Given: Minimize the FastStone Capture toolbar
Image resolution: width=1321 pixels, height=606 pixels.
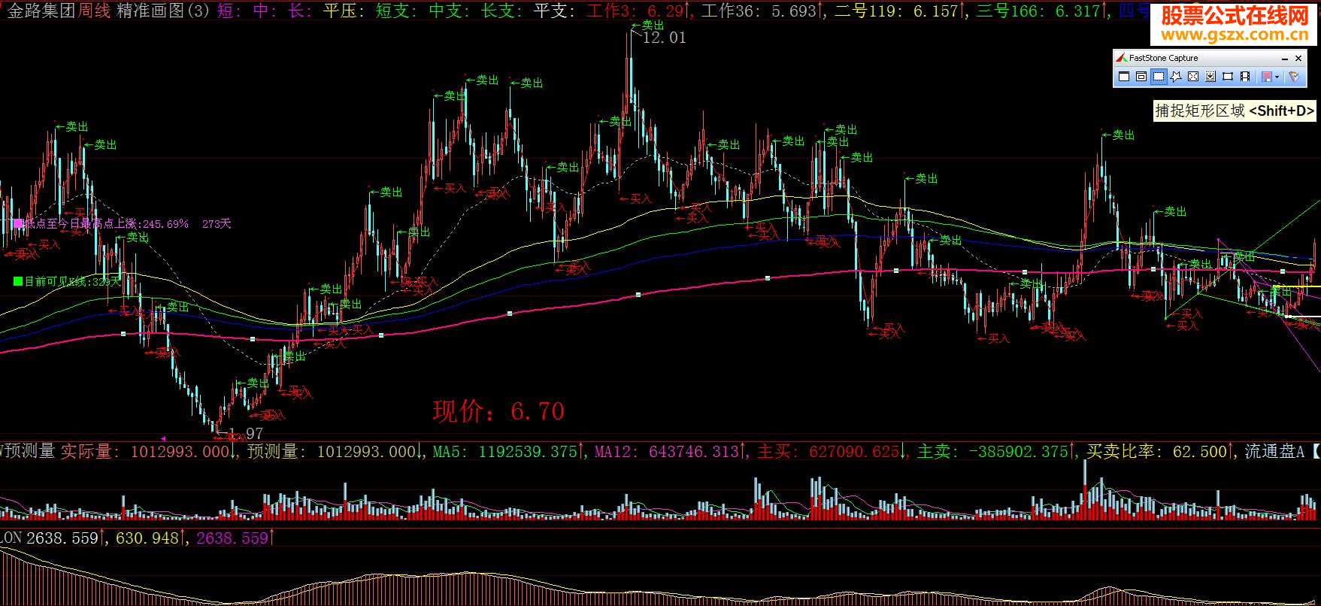Looking at the screenshot, I should click(1284, 58).
